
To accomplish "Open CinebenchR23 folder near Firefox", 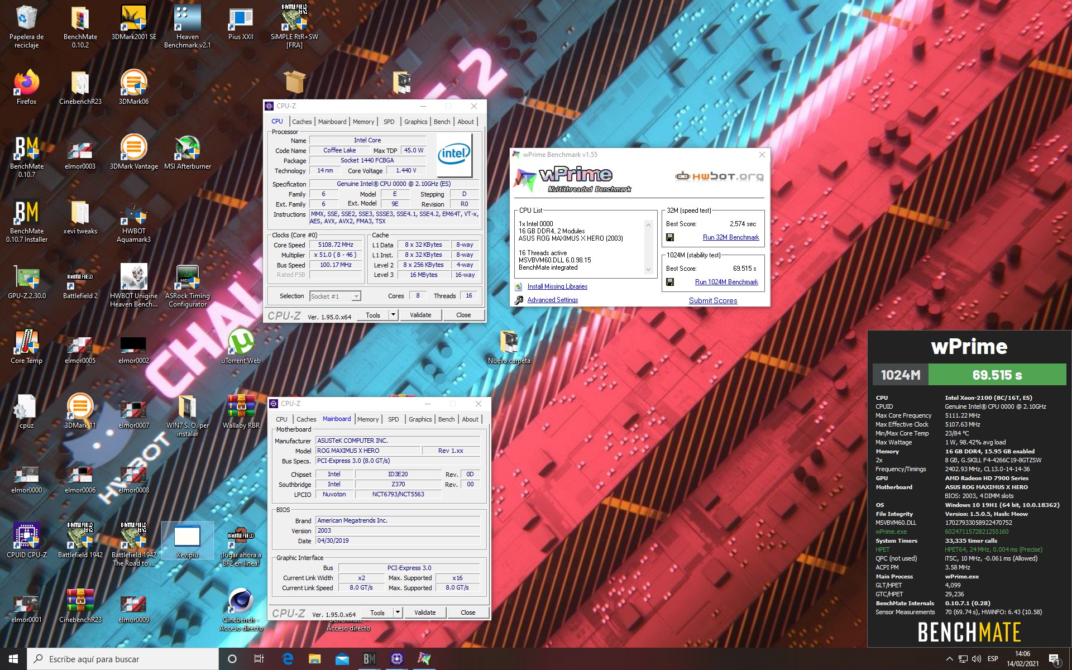I will click(80, 87).
